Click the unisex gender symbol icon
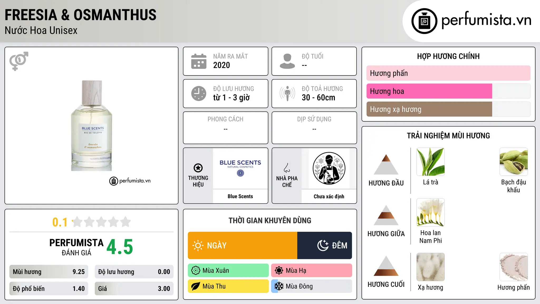Screen dimensions: 540x304 tap(19, 61)
